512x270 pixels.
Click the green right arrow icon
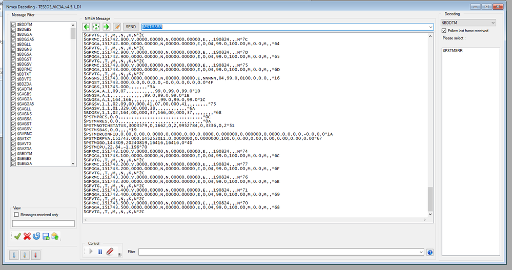coord(106,27)
